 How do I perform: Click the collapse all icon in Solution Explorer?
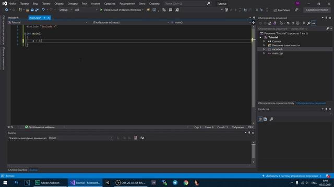click(x=293, y=23)
